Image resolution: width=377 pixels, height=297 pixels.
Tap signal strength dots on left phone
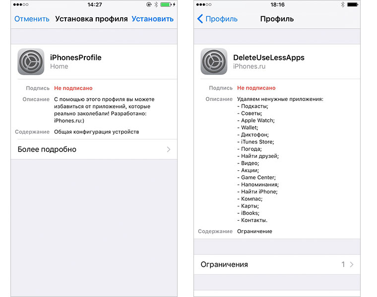(21, 4)
